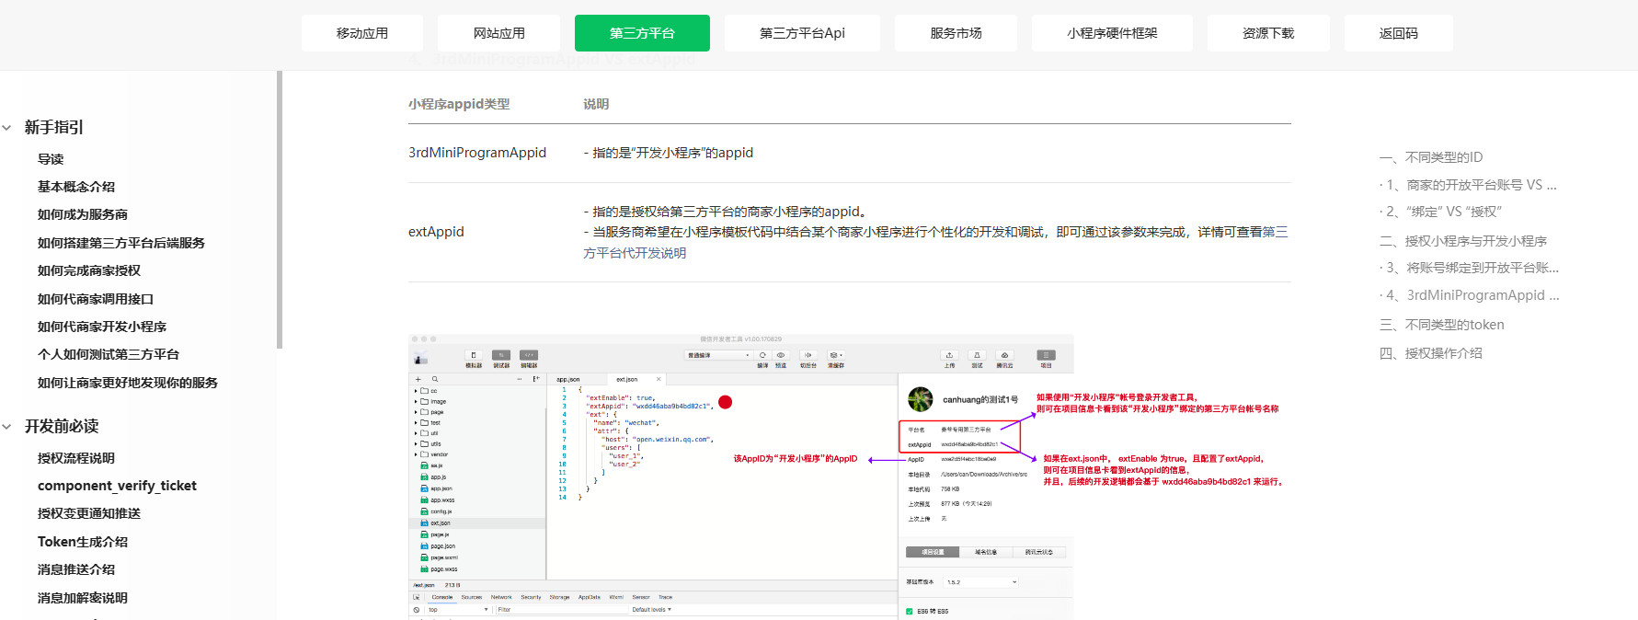Jump to 4、3rdMiniProgramAppid outline entry
The image size is (1638, 620).
click(x=1470, y=295)
